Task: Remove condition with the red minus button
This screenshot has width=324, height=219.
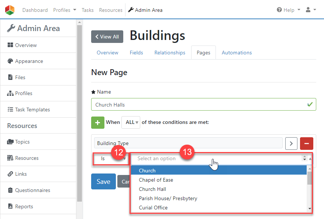Action: pyautogui.click(x=306, y=143)
